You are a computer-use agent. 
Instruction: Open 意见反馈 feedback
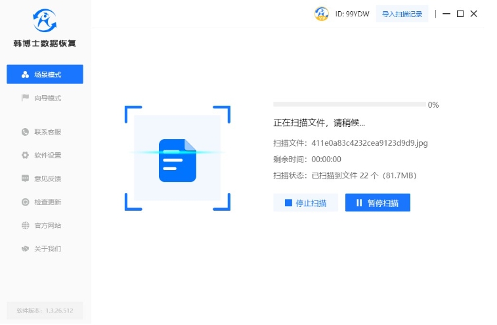(45, 179)
